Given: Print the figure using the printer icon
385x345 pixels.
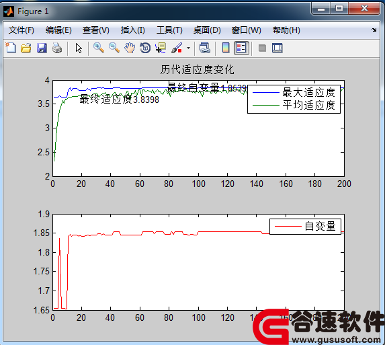Looking at the screenshot, I should [57, 48].
